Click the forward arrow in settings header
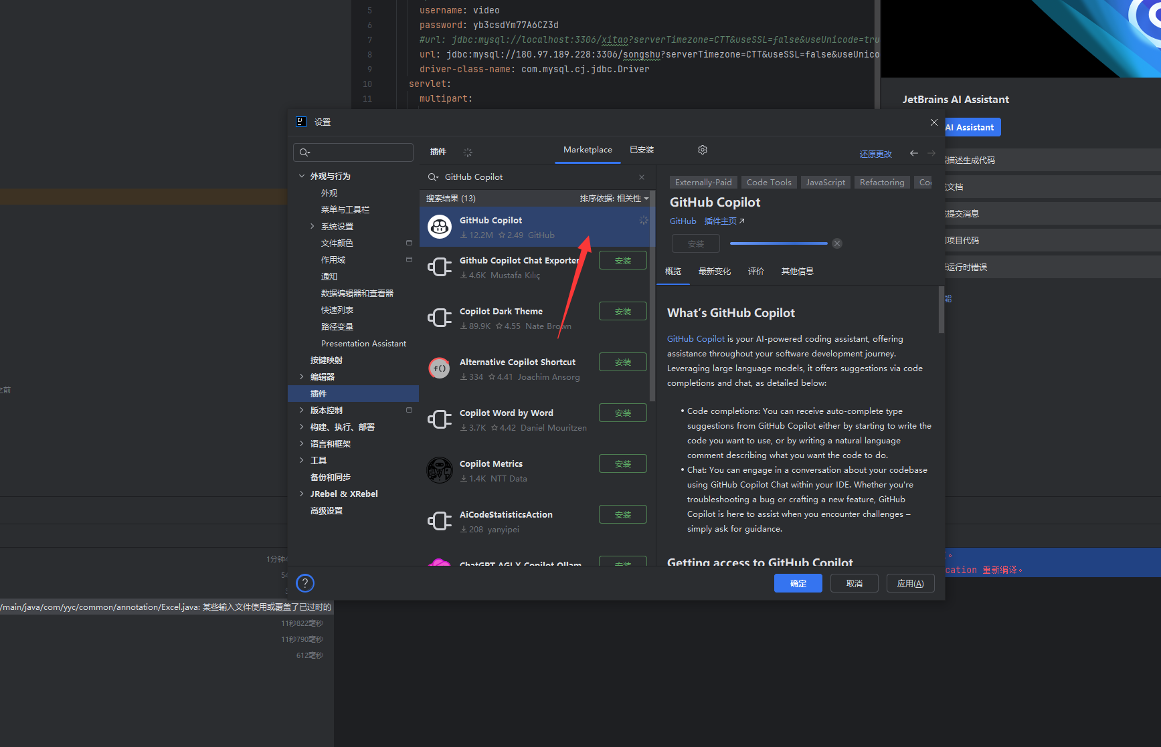Viewport: 1161px width, 747px height. [x=931, y=153]
